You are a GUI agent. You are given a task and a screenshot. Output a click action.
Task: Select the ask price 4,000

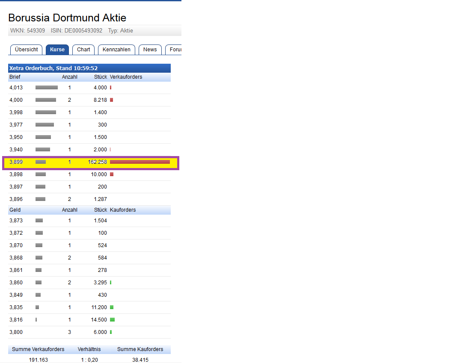click(x=16, y=100)
